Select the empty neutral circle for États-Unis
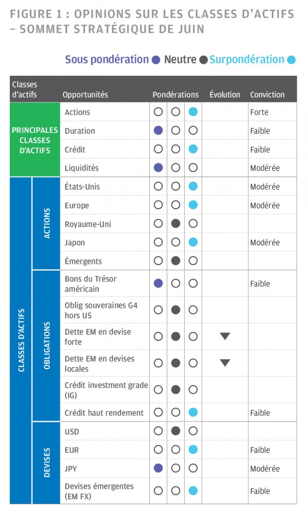 coord(176,187)
